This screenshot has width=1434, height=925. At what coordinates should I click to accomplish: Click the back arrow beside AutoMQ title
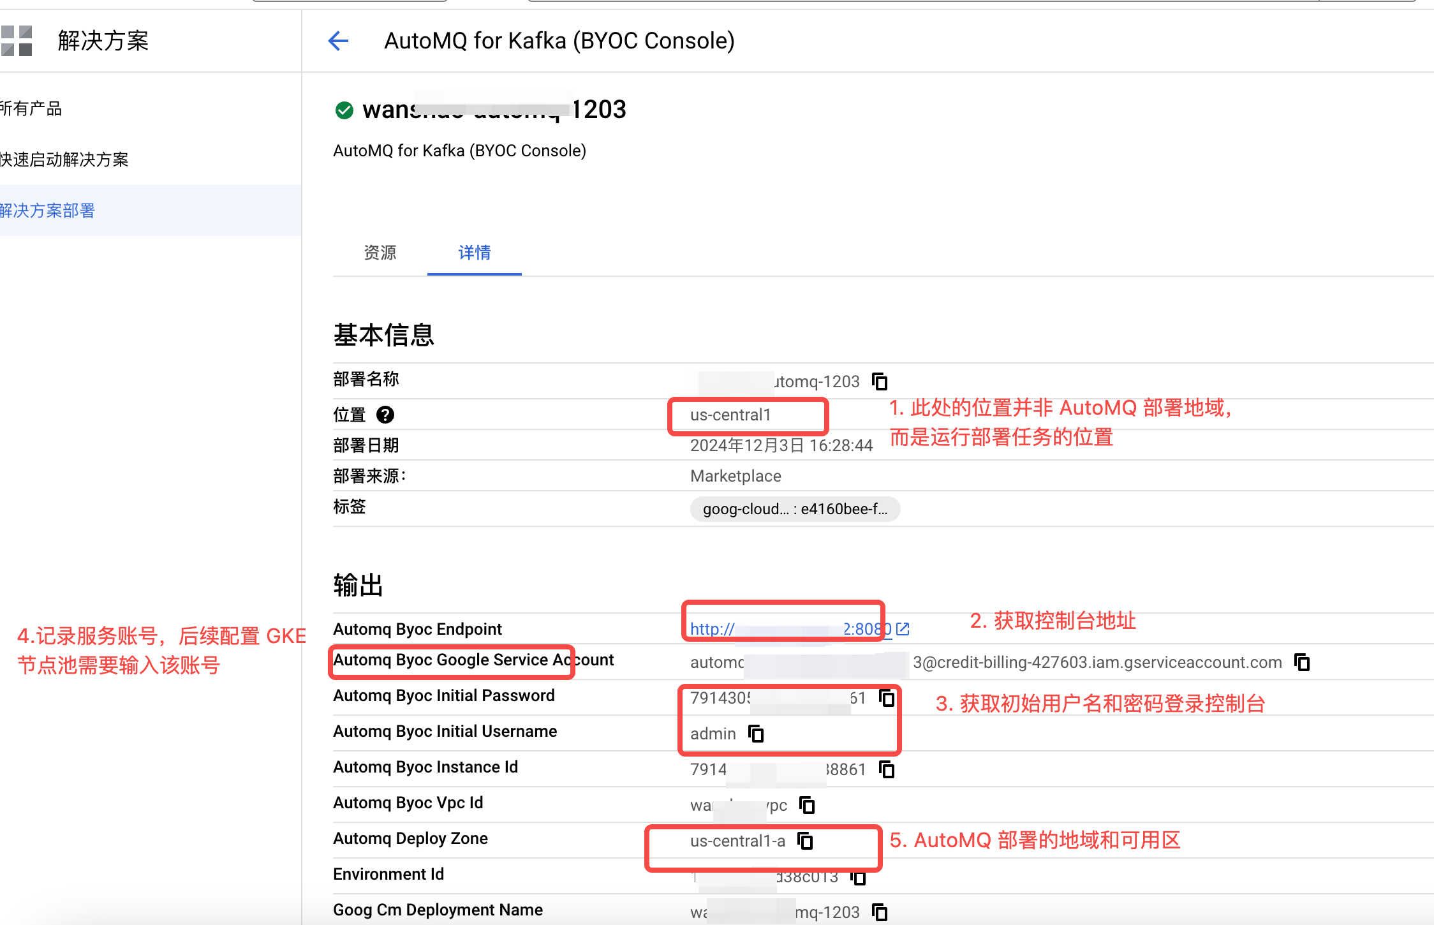tap(338, 41)
